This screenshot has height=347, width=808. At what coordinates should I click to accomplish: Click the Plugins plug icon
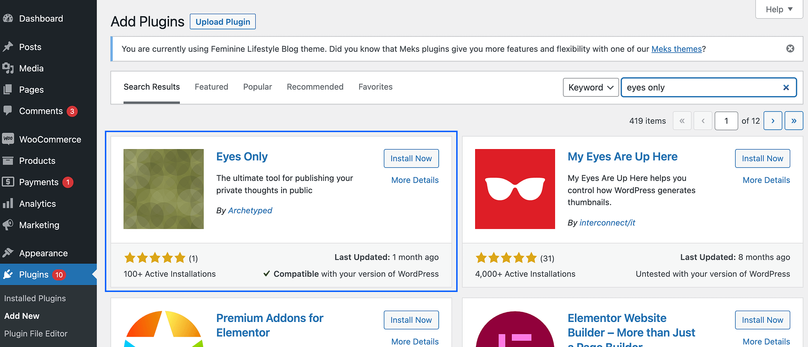8,274
